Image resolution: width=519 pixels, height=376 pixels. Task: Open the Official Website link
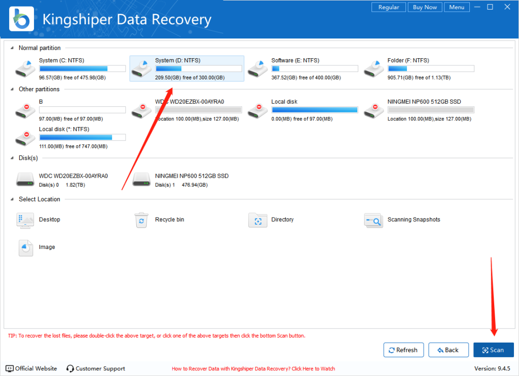(x=36, y=368)
